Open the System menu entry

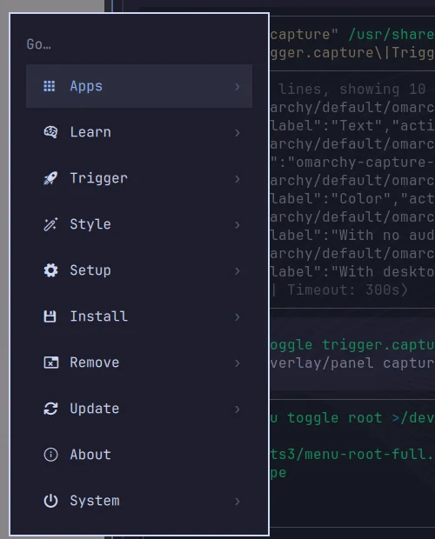click(139, 501)
